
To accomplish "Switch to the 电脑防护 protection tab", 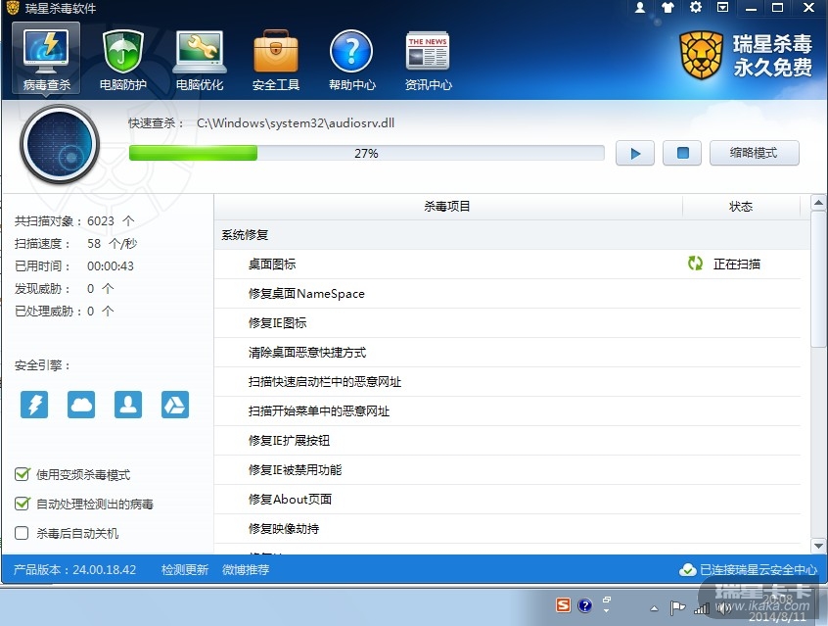I will 122,59.
